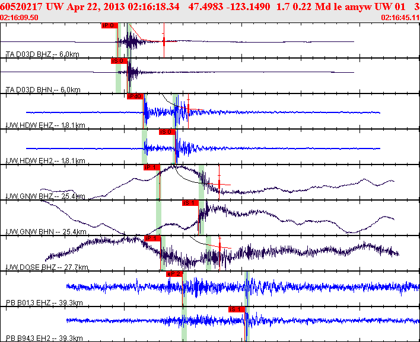420x342 pixels.
Task: Click the iP 1 pick flag on UW DOSE BHZ
Action: coord(152,238)
